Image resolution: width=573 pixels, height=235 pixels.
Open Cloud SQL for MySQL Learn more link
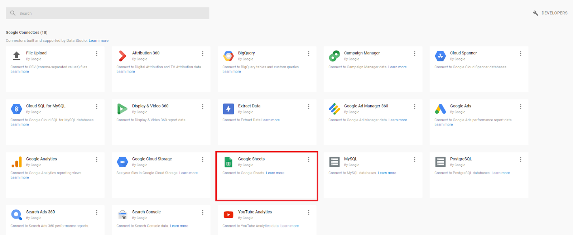tap(20, 124)
